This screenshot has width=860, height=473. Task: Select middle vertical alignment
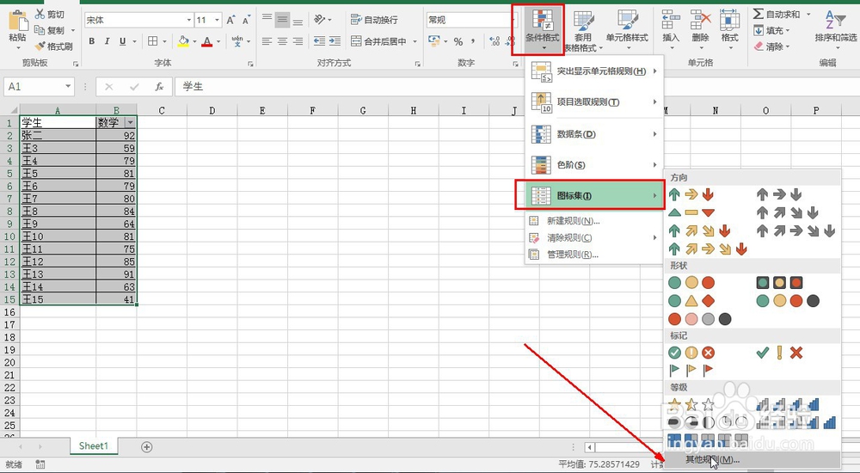tap(282, 21)
